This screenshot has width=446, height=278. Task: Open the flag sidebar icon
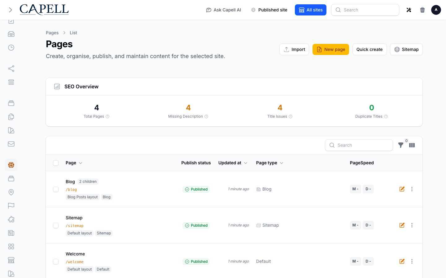coord(11,206)
